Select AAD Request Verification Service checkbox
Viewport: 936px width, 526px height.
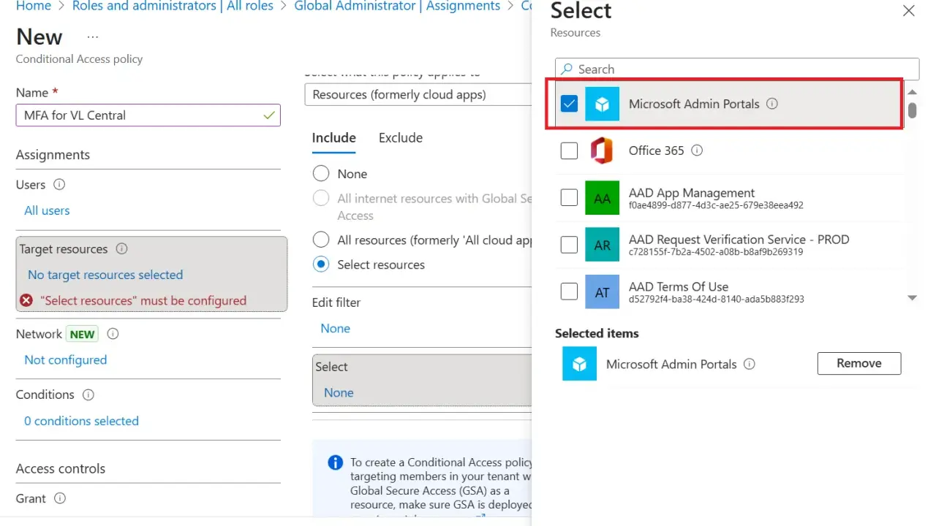(x=569, y=245)
